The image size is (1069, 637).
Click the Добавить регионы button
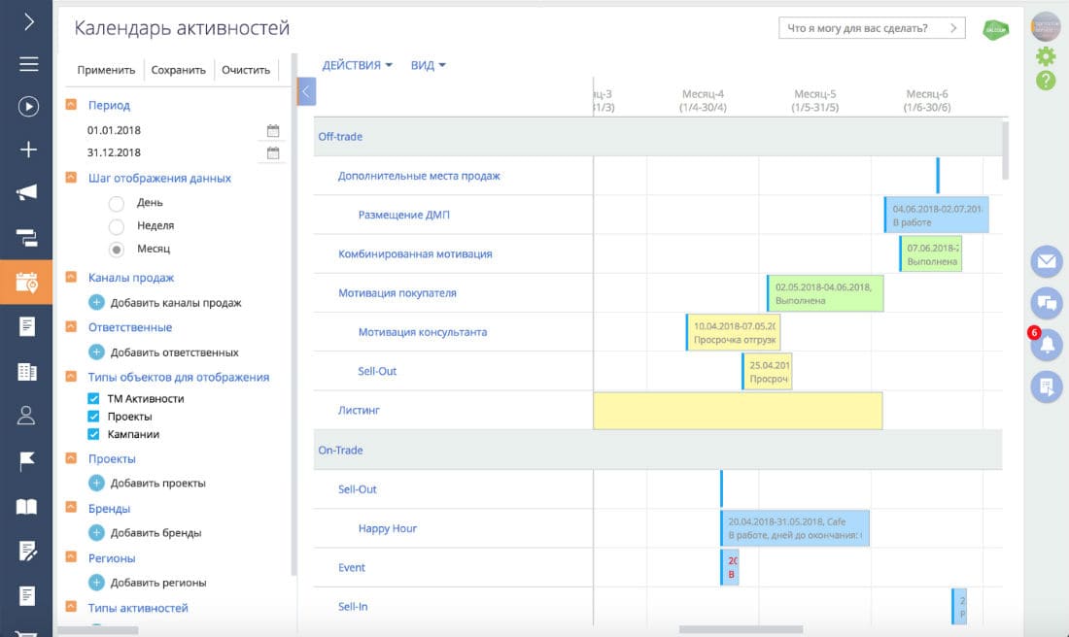(148, 583)
